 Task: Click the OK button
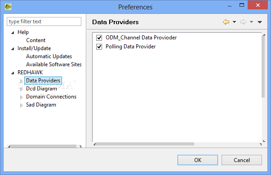(198, 160)
